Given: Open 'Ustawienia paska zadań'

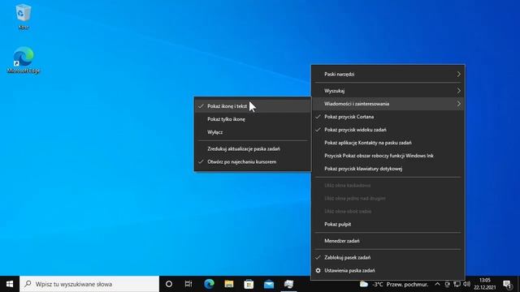Looking at the screenshot, I should [x=388, y=270].
